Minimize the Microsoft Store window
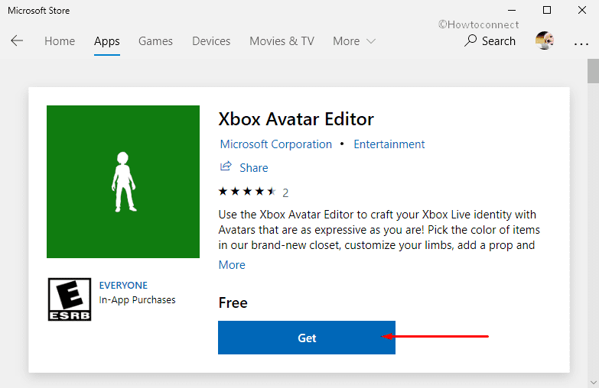599x388 pixels. (x=512, y=10)
